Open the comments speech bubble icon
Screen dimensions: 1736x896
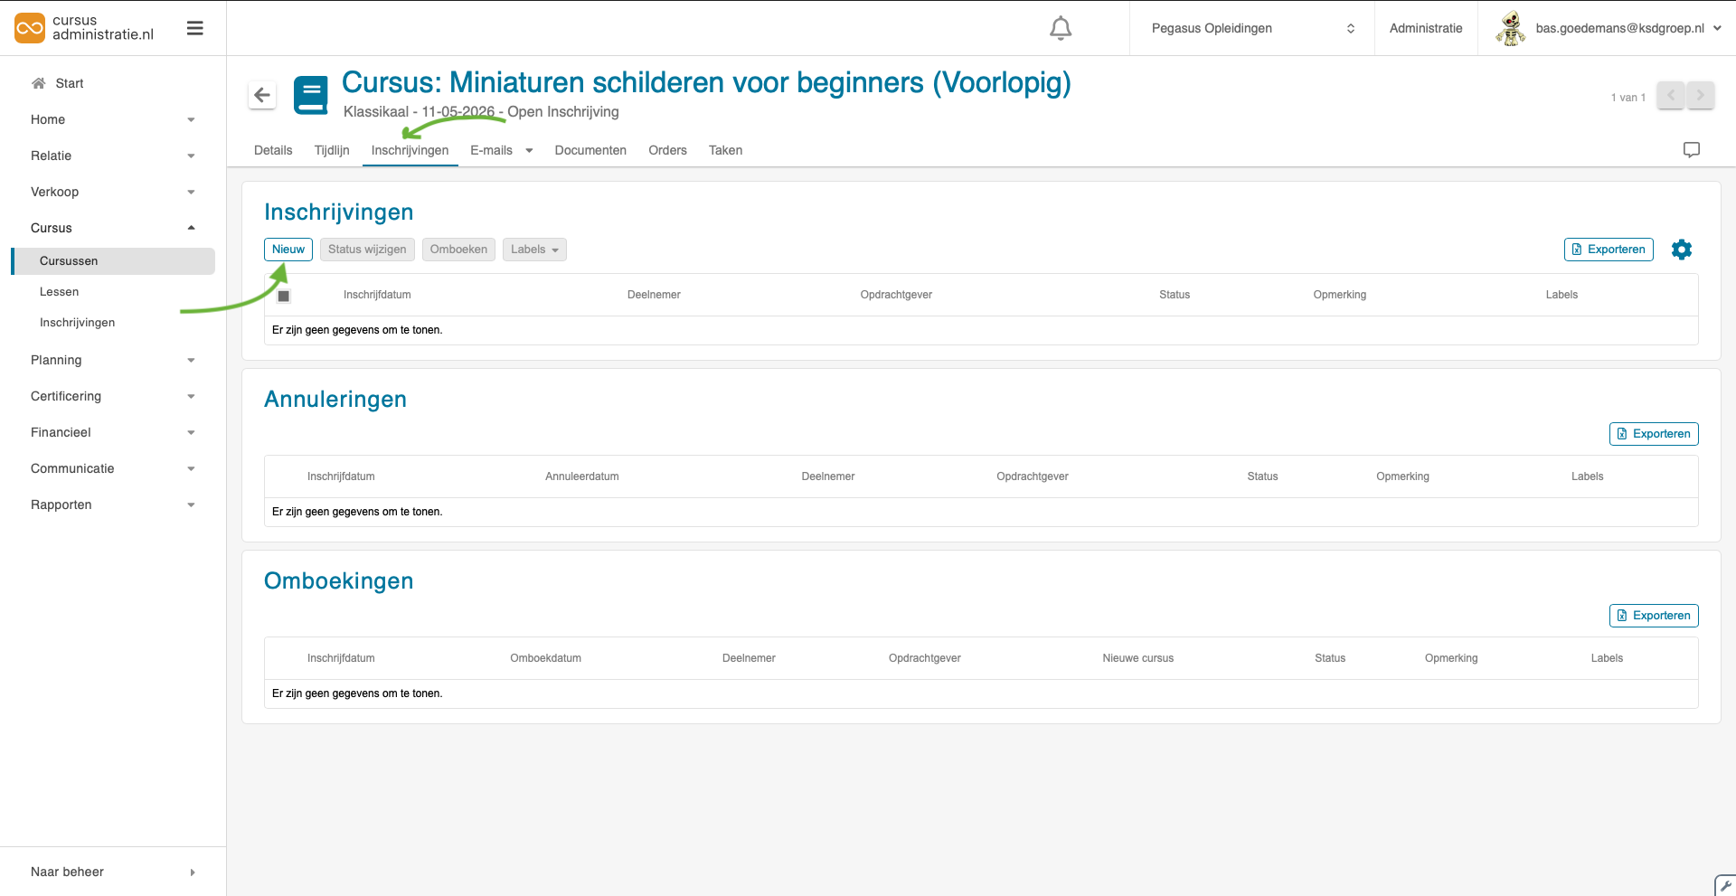1691,150
